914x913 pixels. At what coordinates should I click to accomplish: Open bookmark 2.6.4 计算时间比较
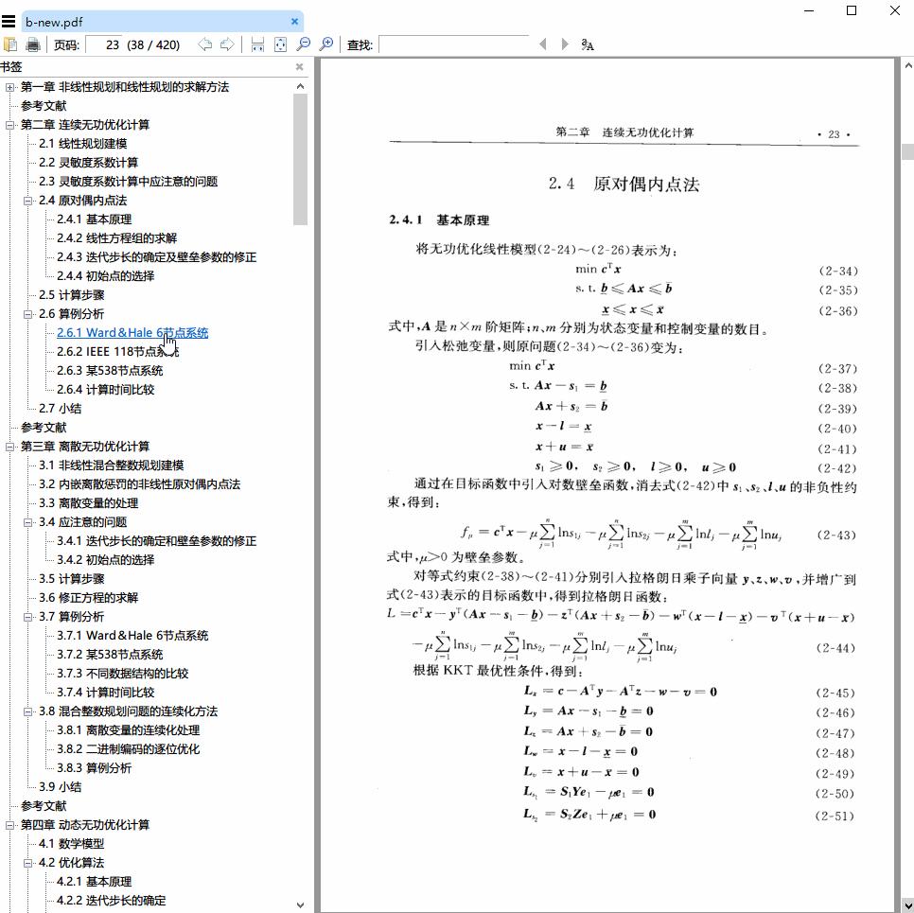coord(106,390)
